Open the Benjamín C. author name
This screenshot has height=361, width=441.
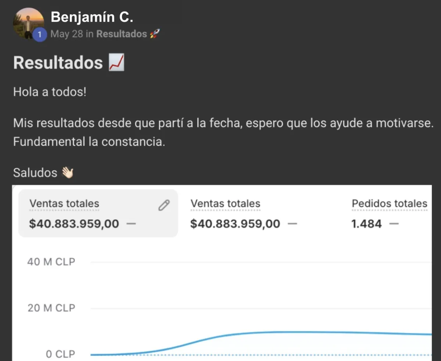coord(92,17)
